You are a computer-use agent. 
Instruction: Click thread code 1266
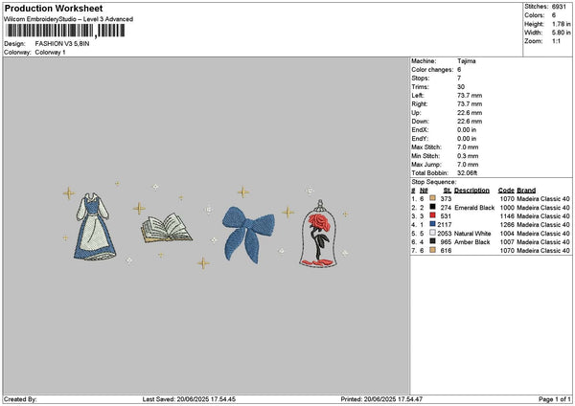pos(507,225)
